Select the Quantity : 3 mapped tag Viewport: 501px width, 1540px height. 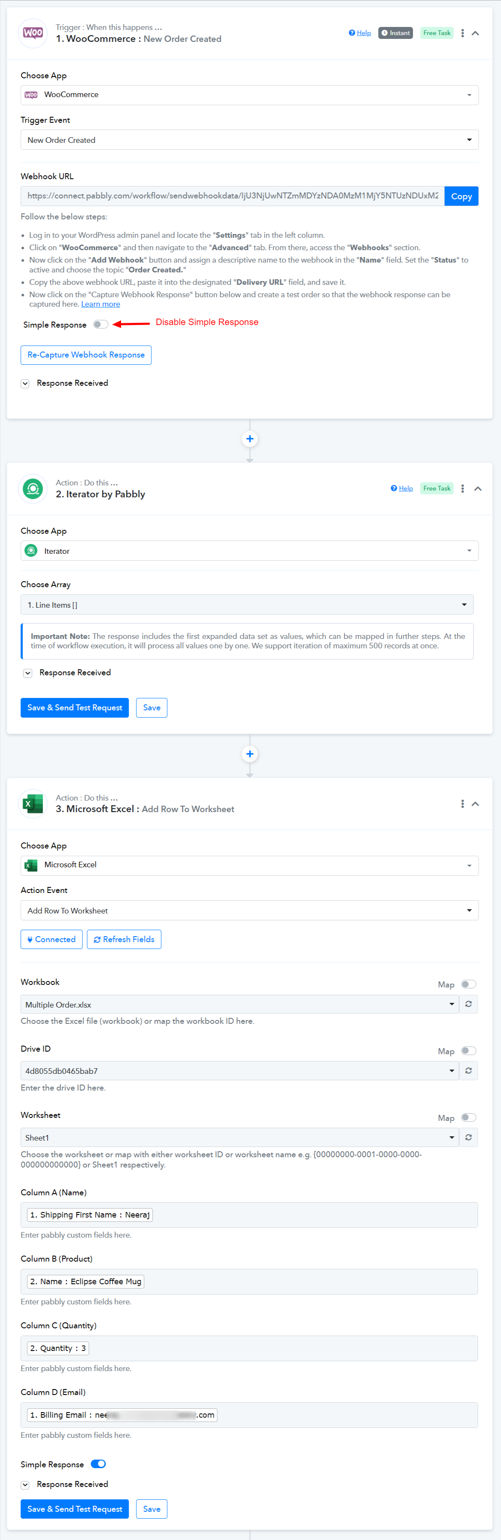pos(58,1349)
